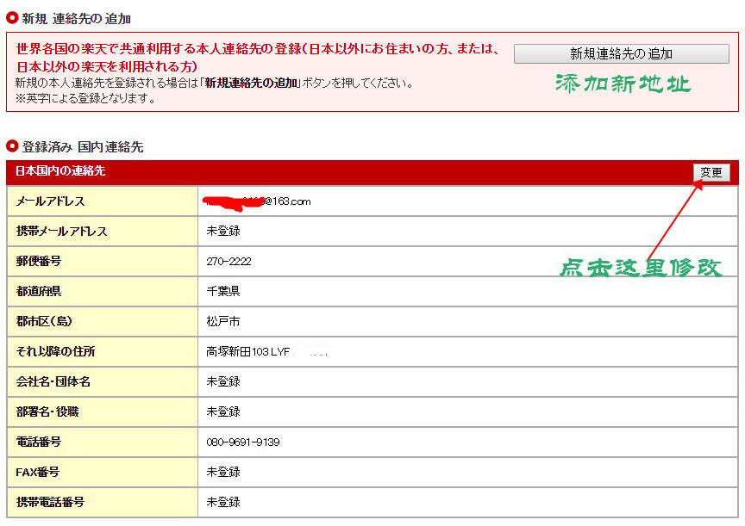
Task: Select the postal code value 270-2222
Action: coord(229,261)
